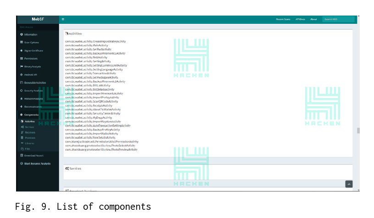Select com.ttc.wallet.activity.CreateImportWalletActivity entry
This screenshot has width=374, height=218.
[95, 41]
